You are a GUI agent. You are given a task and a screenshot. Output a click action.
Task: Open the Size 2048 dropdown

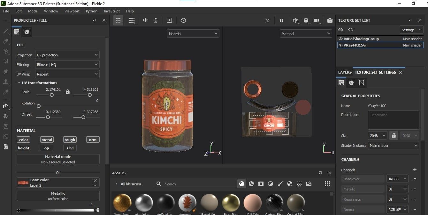point(378,135)
